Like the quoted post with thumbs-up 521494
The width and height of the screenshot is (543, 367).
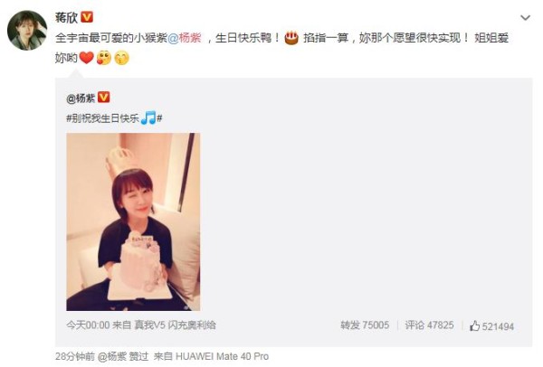click(491, 325)
